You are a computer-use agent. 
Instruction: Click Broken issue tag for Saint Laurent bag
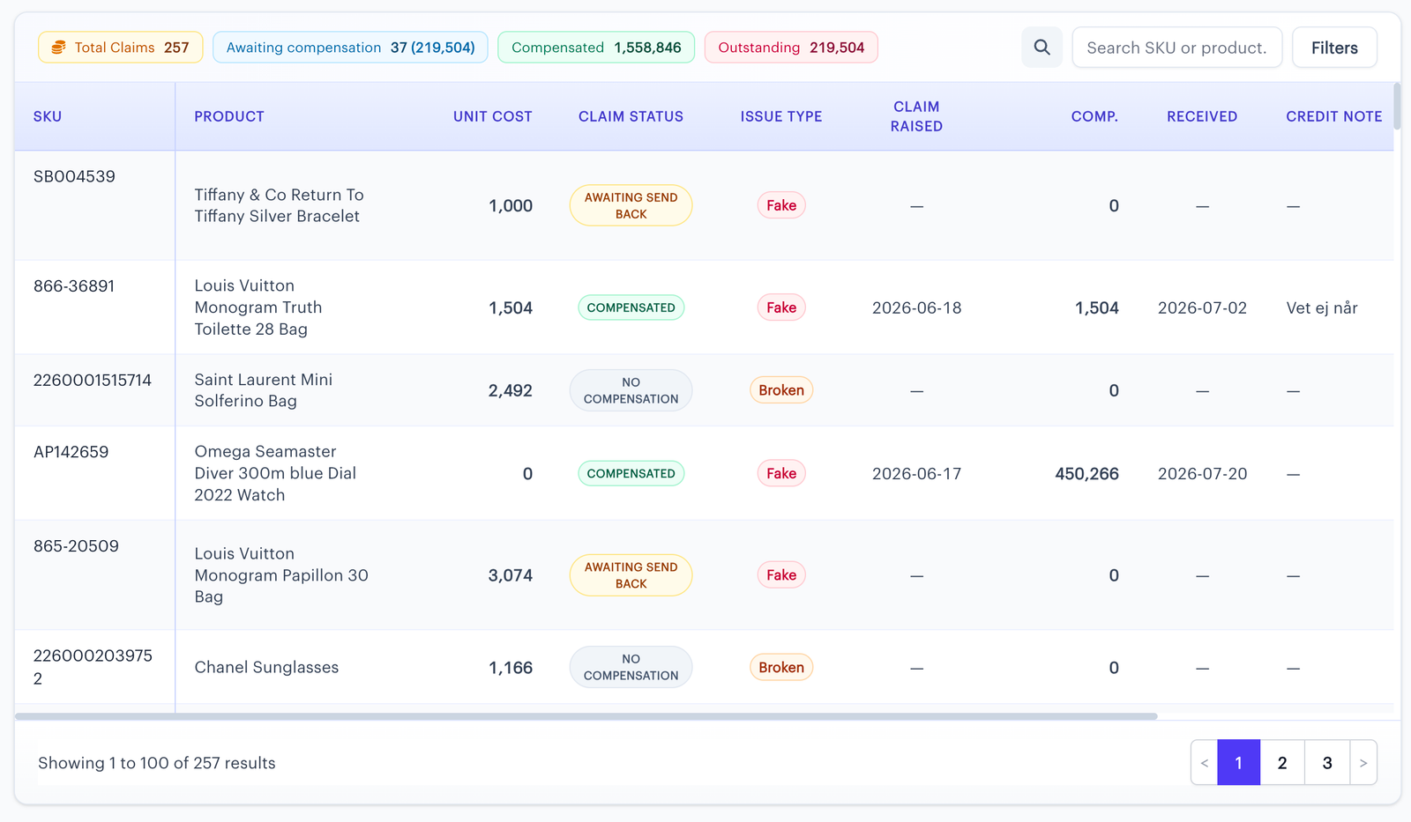pyautogui.click(x=781, y=390)
